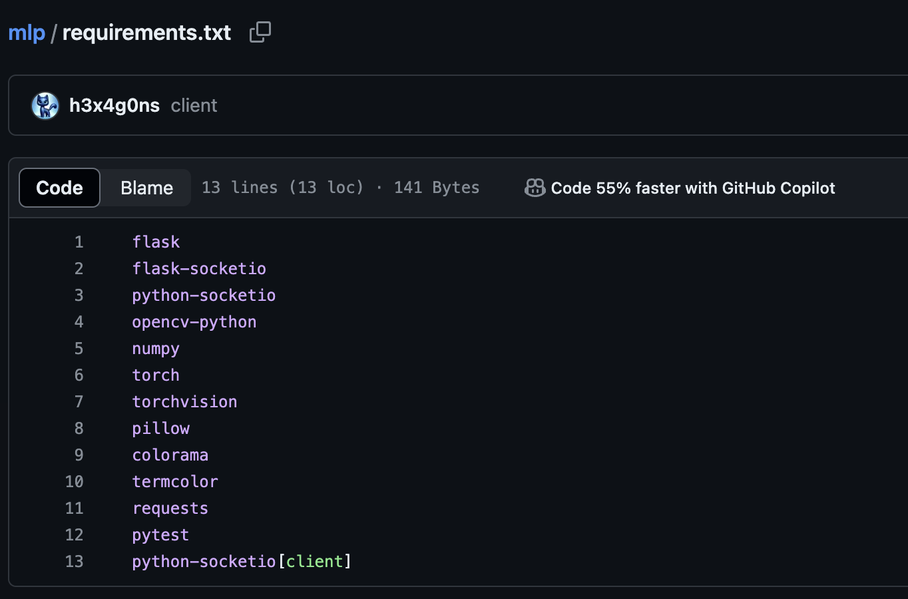Click the h3x4g0ns user avatar
The width and height of the screenshot is (908, 599).
(45, 106)
